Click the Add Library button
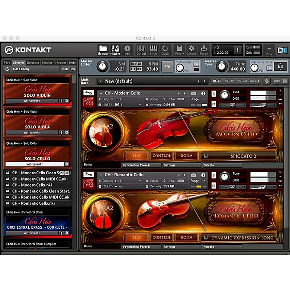The height and width of the screenshot is (290, 290). tap(21, 69)
